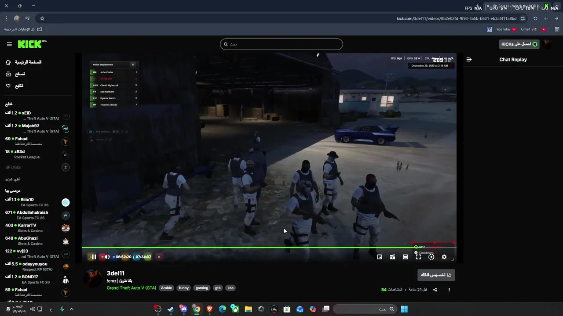The image size is (563, 316).
Task: Bookmark this page with the star icon
Action: pos(42,18)
